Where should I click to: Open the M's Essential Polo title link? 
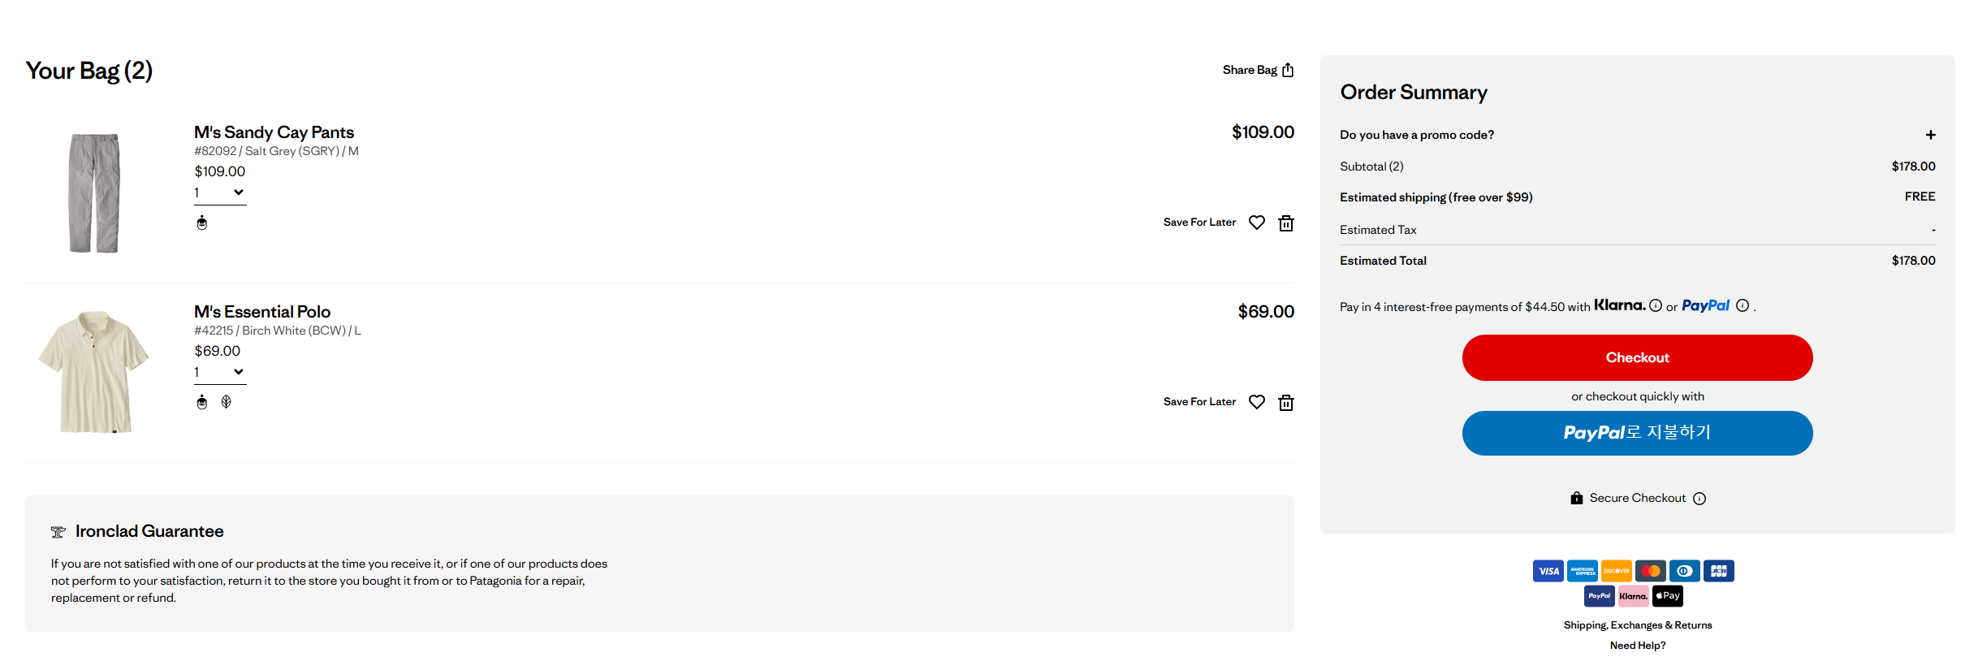(262, 312)
